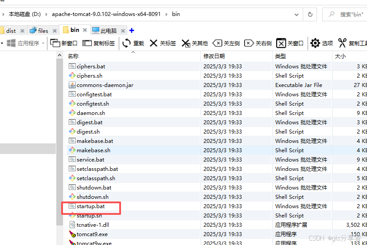Select the shutdown.sh file icon

tap(72, 197)
